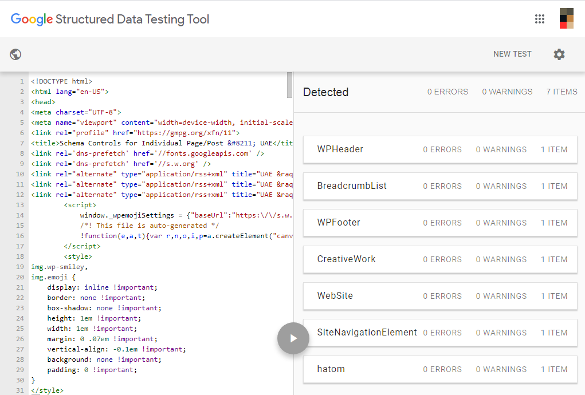Click the 7 ITEMS summary label
This screenshot has width=585, height=395.
click(x=562, y=92)
